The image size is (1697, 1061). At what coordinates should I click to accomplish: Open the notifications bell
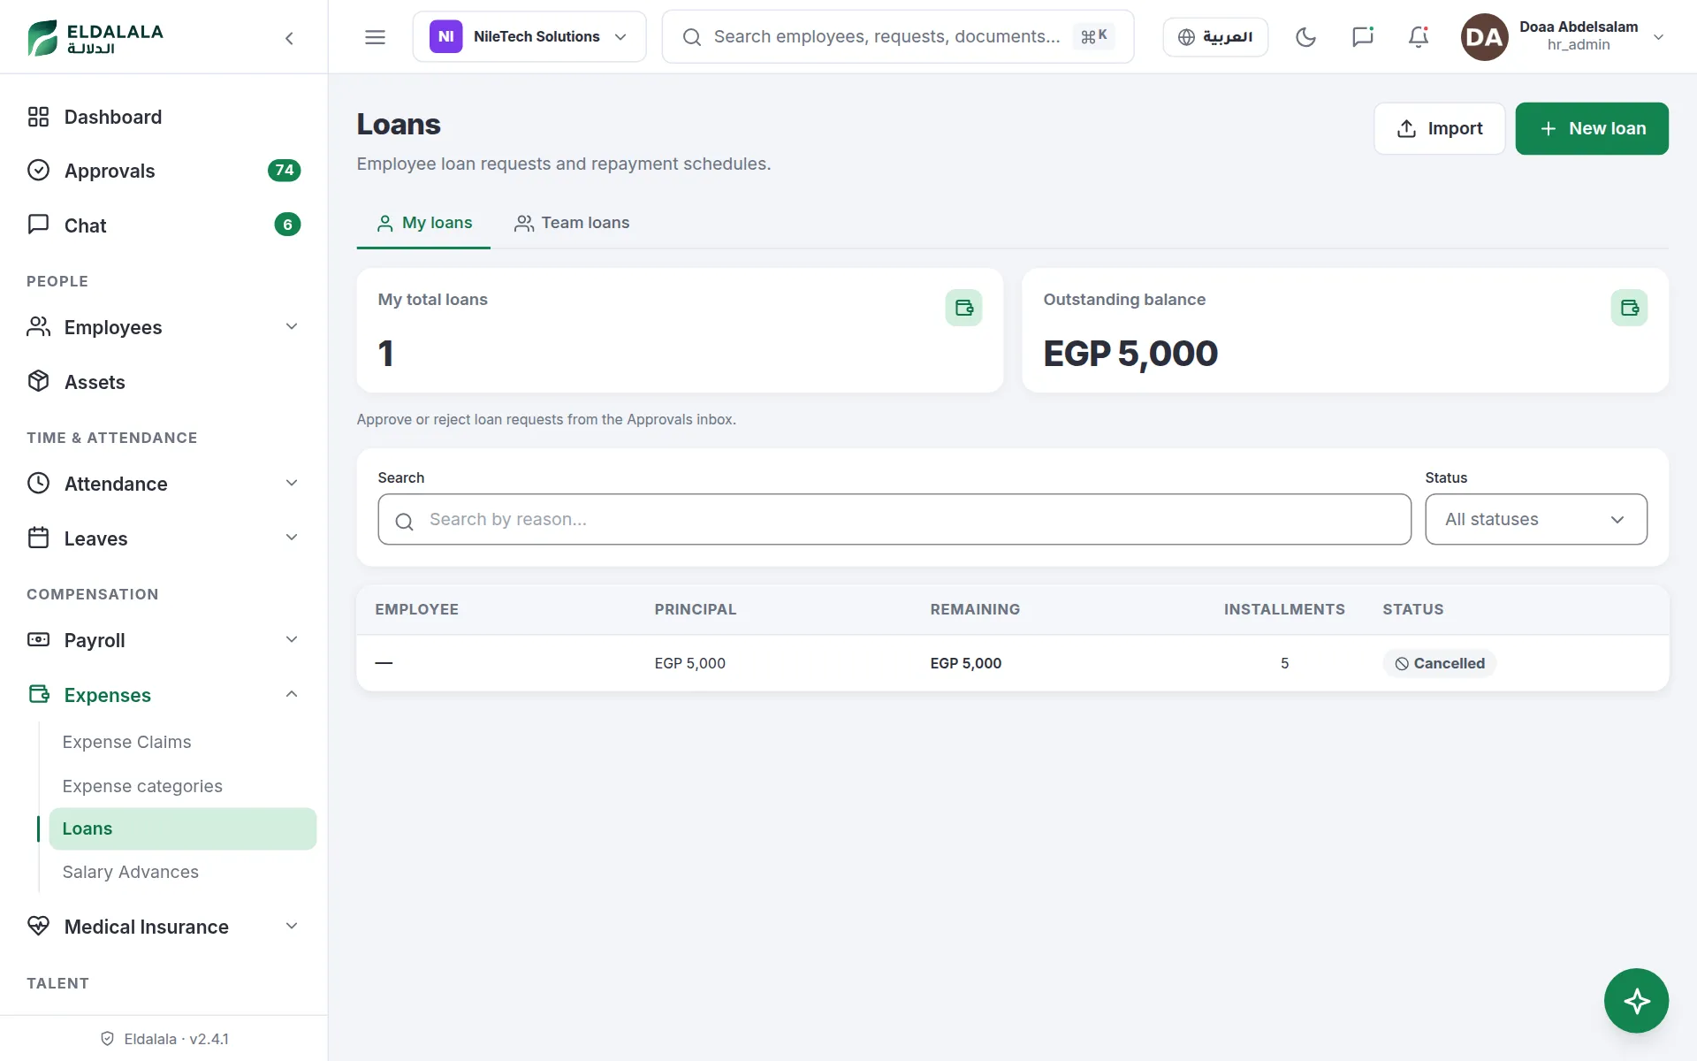(x=1419, y=37)
